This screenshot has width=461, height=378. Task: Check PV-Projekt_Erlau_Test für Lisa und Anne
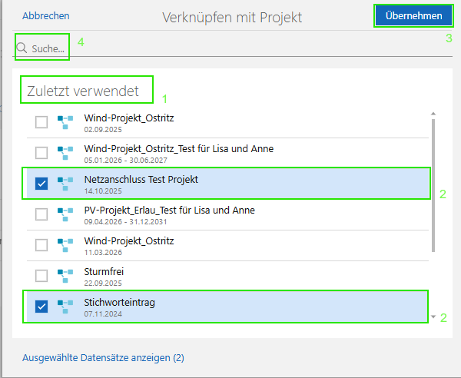click(x=41, y=214)
